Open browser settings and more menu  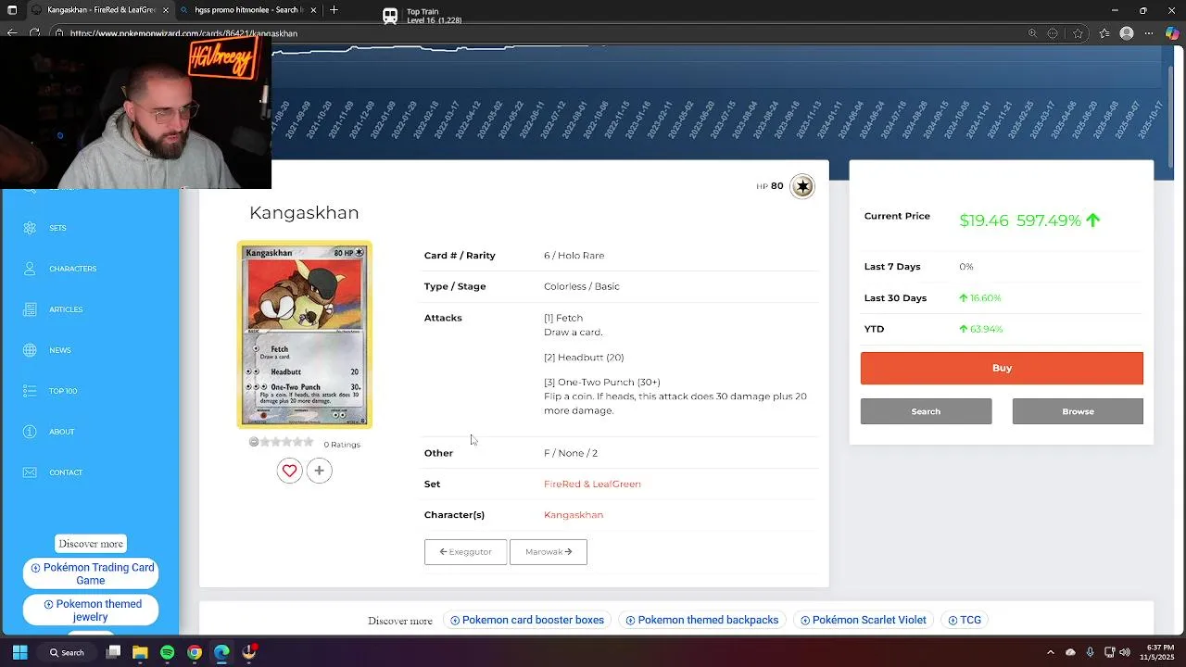point(1150,33)
